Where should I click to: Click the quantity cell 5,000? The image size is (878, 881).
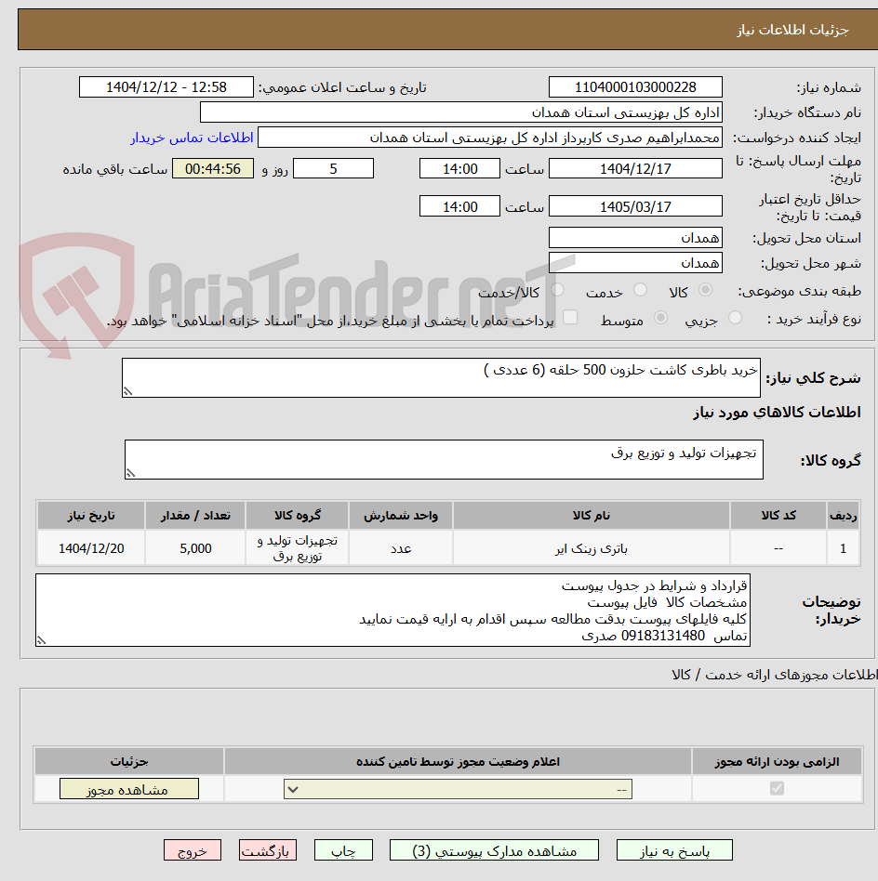coord(195,548)
